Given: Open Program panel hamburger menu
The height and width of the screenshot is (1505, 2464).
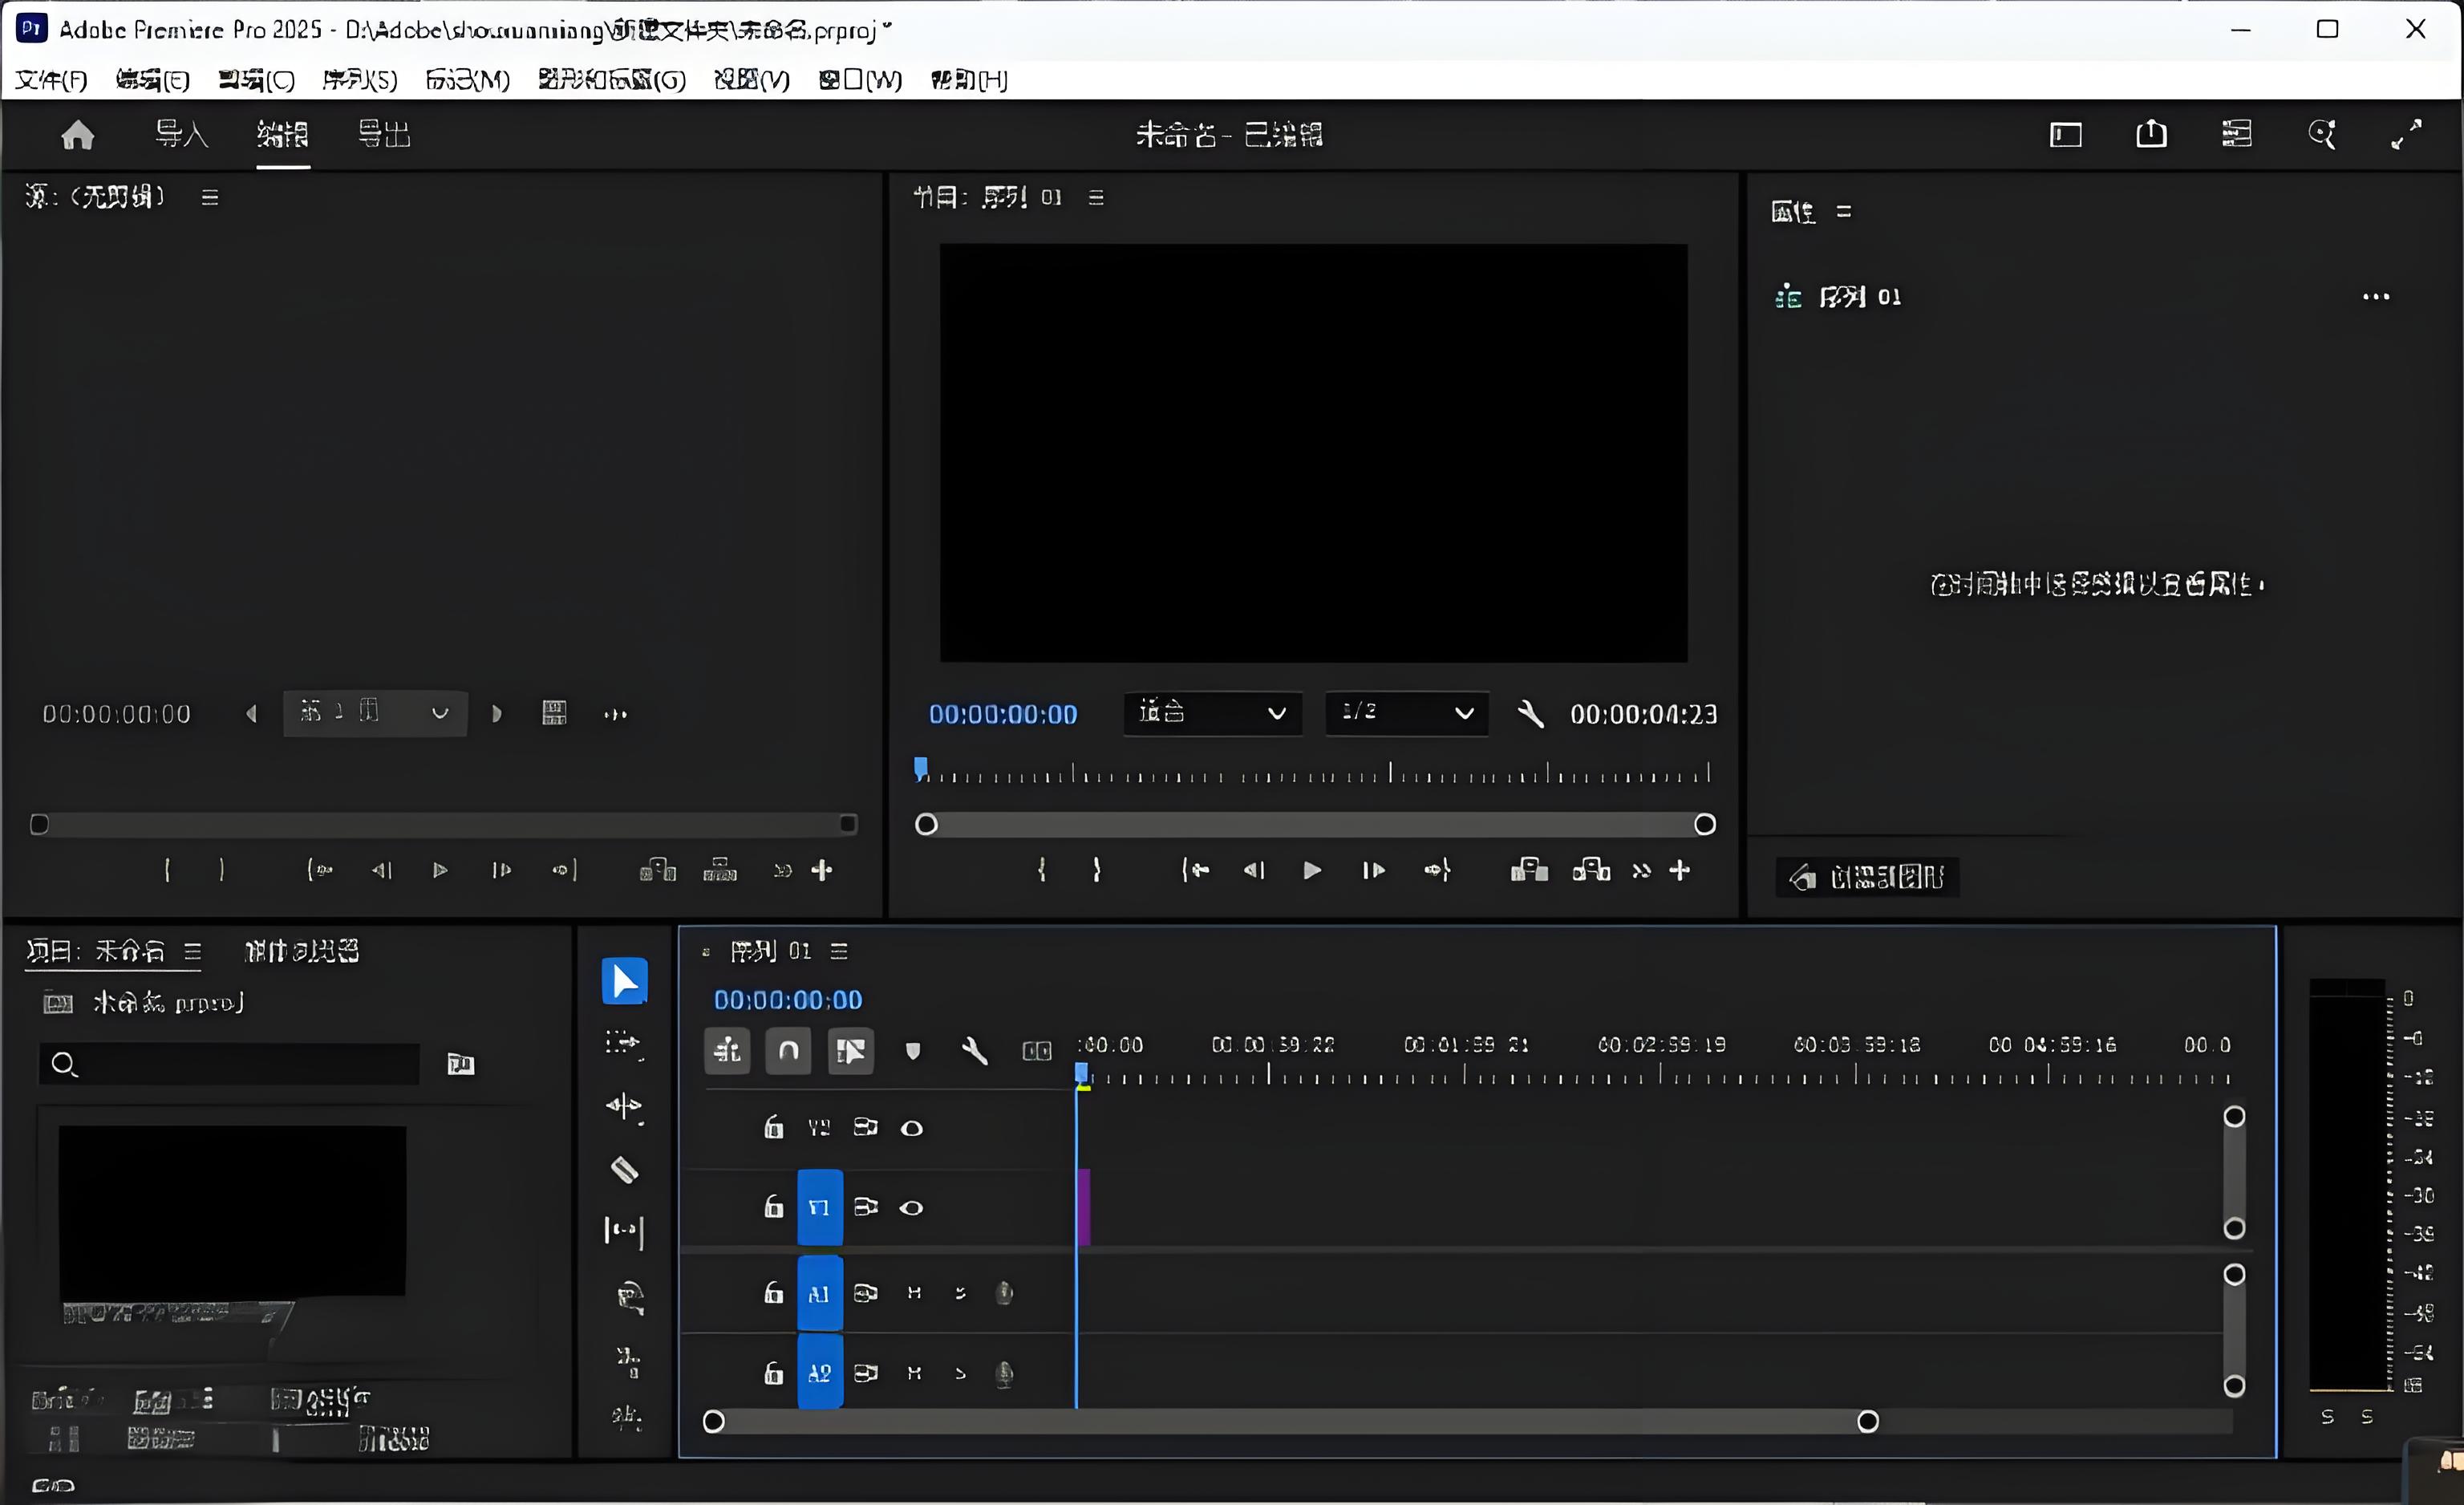Looking at the screenshot, I should (1096, 197).
